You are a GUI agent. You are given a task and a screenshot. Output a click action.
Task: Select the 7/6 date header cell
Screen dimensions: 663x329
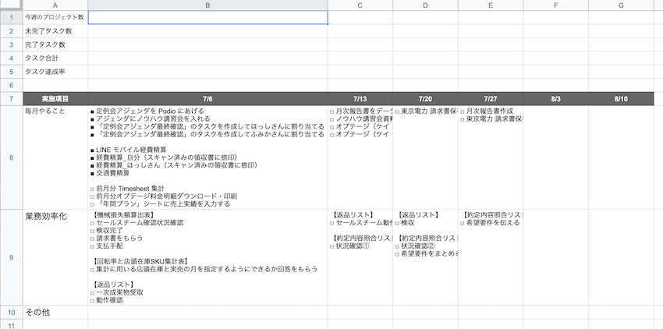207,99
